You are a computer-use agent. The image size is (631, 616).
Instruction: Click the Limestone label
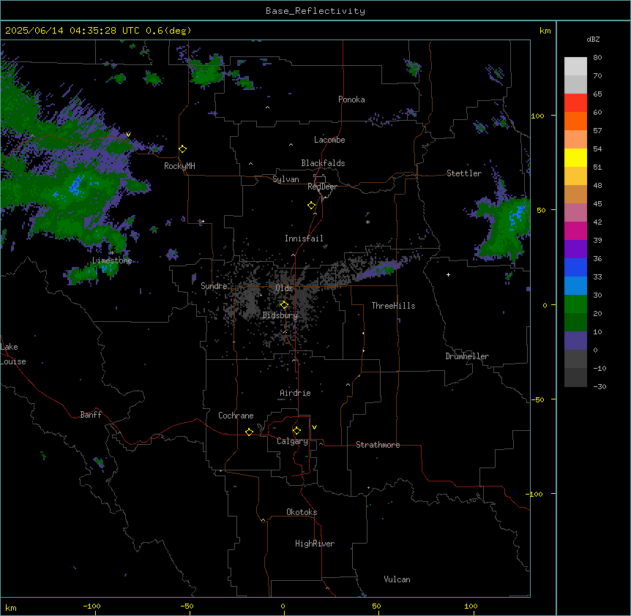coord(112,260)
